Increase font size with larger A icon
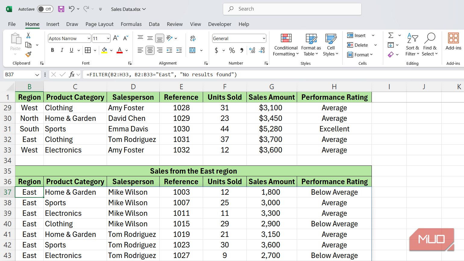Image resolution: width=464 pixels, height=261 pixels. pos(116,38)
